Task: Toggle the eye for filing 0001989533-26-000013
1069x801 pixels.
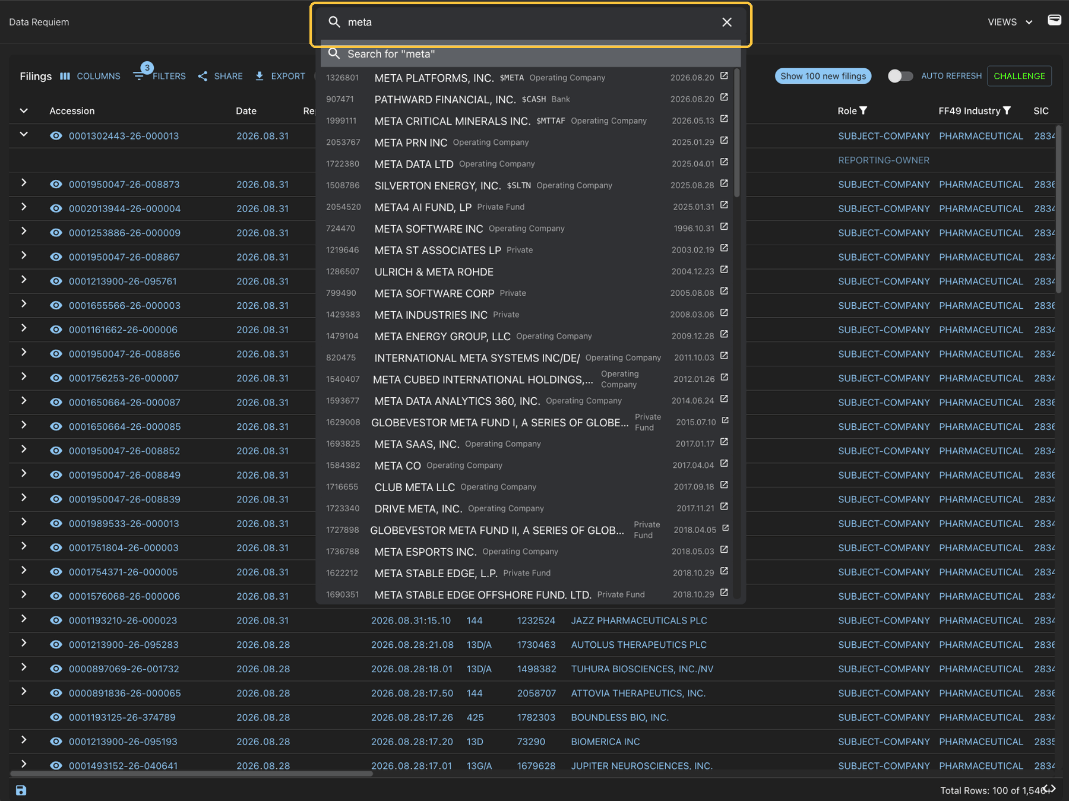Action: pos(56,524)
